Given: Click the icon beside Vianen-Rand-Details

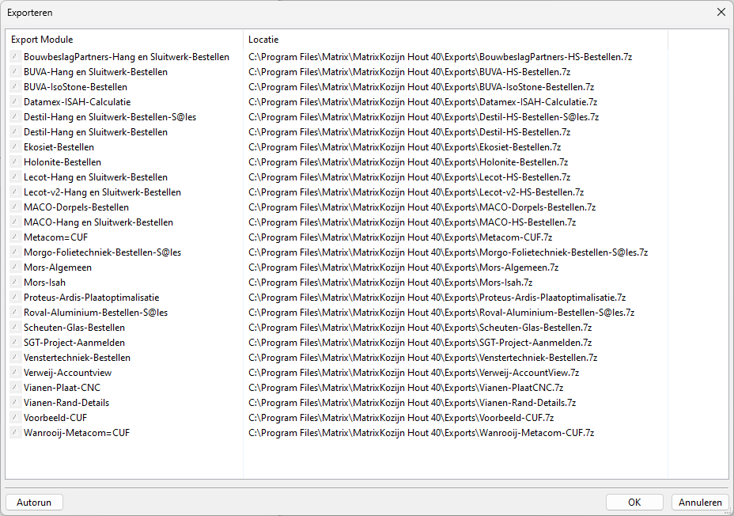Looking at the screenshot, I should tap(16, 403).
